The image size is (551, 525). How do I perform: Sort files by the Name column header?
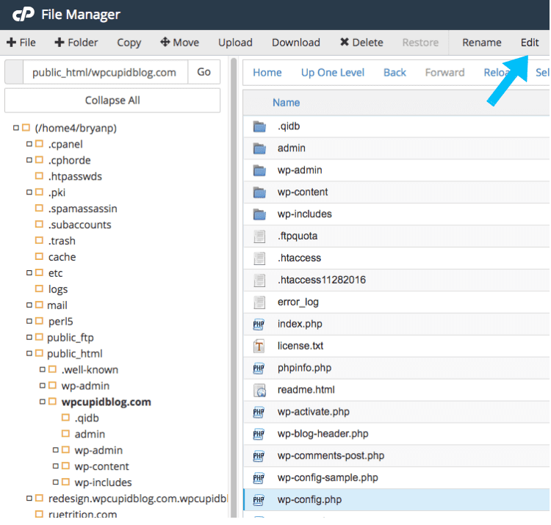[286, 103]
